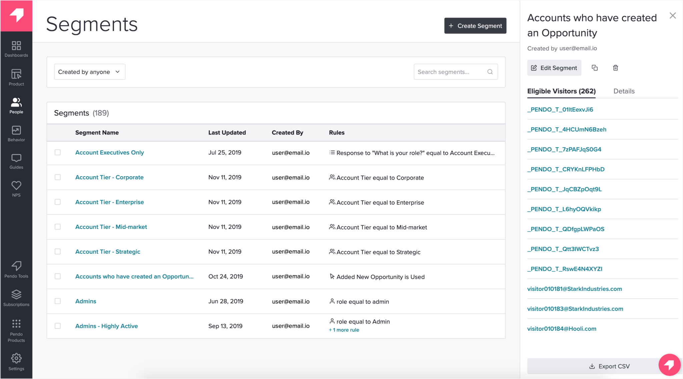The image size is (683, 379).
Task: Open the pink Pendo resource center bubble
Action: tap(669, 364)
